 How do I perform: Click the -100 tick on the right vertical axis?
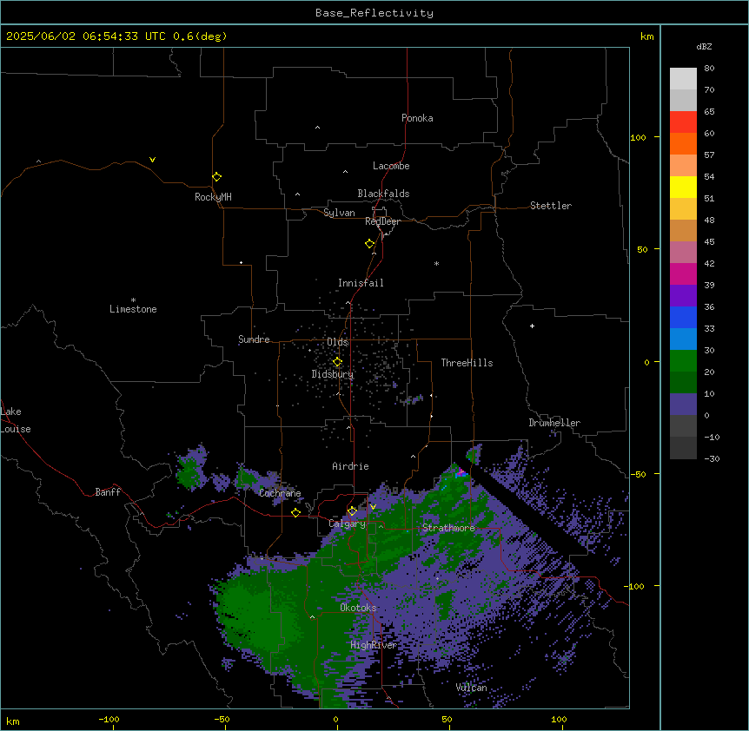pos(635,586)
